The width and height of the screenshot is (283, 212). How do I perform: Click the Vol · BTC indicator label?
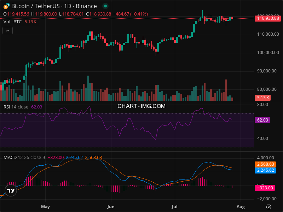tap(12, 22)
